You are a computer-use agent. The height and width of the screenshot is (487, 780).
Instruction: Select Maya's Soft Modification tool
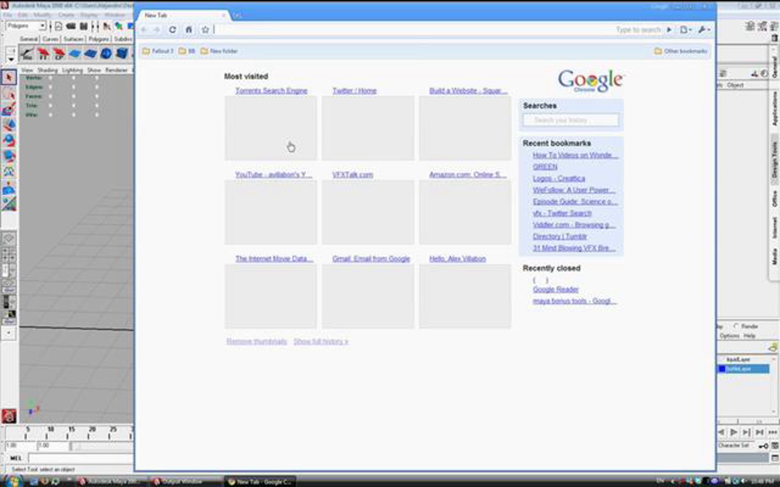(9, 188)
